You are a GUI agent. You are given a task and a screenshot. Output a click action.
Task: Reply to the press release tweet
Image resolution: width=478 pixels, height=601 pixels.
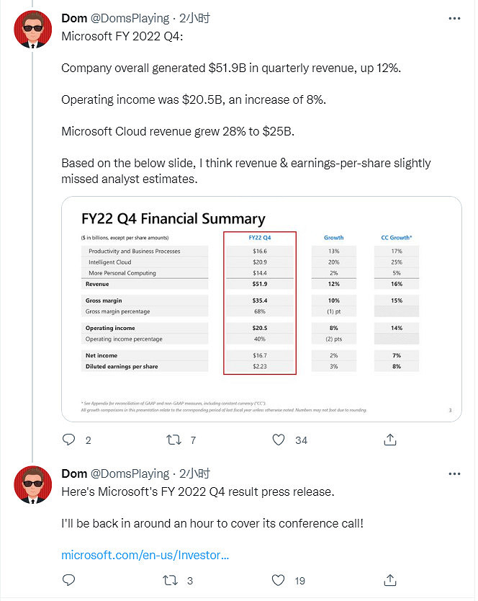69,579
